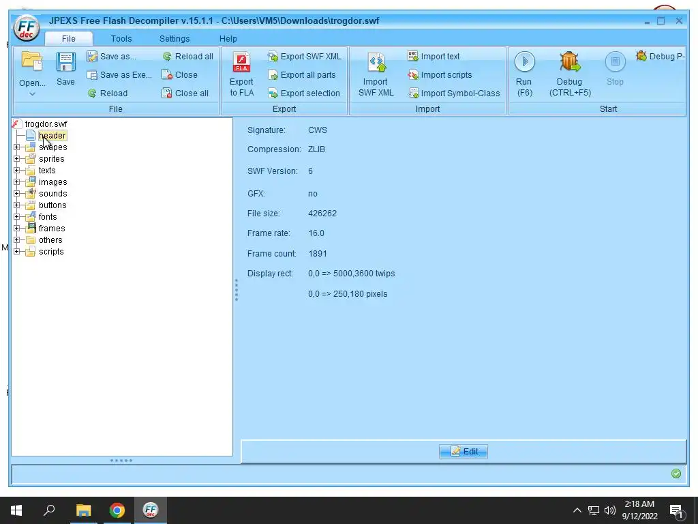Image resolution: width=698 pixels, height=524 pixels.
Task: Click the Debug P-code item
Action: pyautogui.click(x=661, y=56)
